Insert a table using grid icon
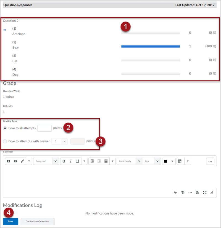Screen dimensions: 221x228 pyautogui.click(x=180, y=161)
